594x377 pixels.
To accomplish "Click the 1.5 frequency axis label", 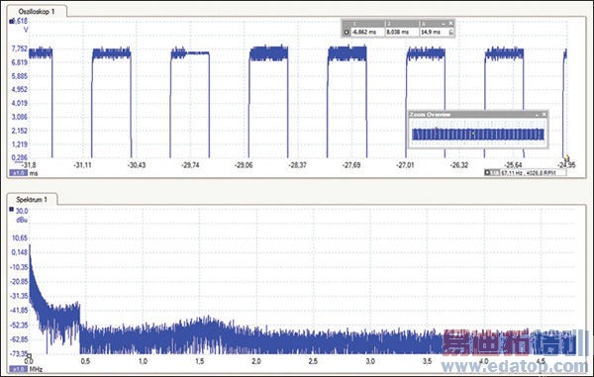I will click(200, 361).
